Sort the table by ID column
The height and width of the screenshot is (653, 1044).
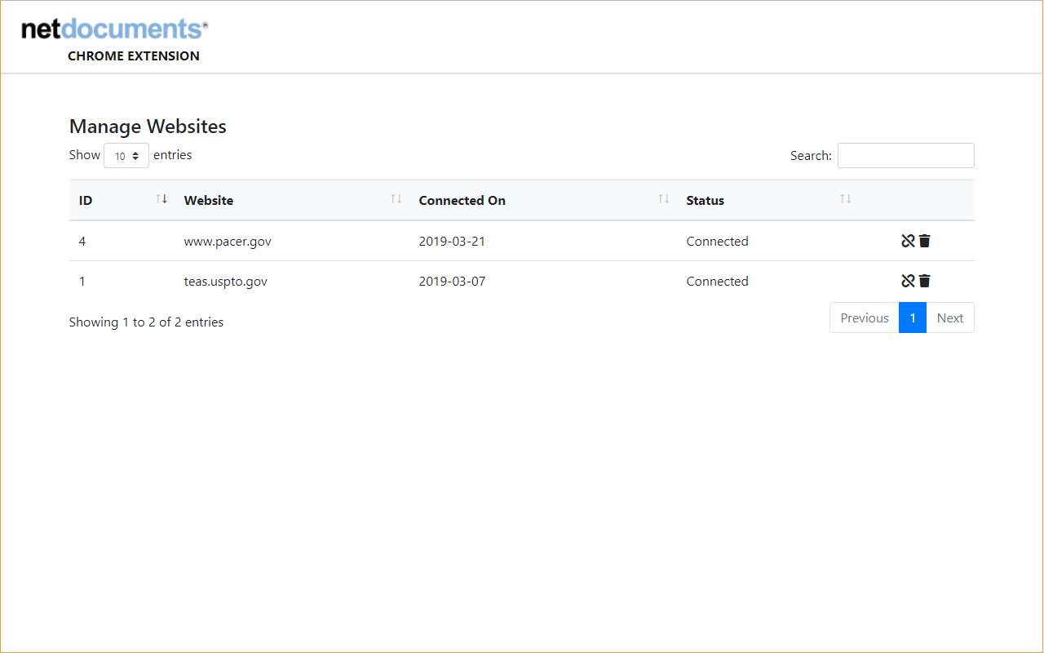(x=86, y=200)
